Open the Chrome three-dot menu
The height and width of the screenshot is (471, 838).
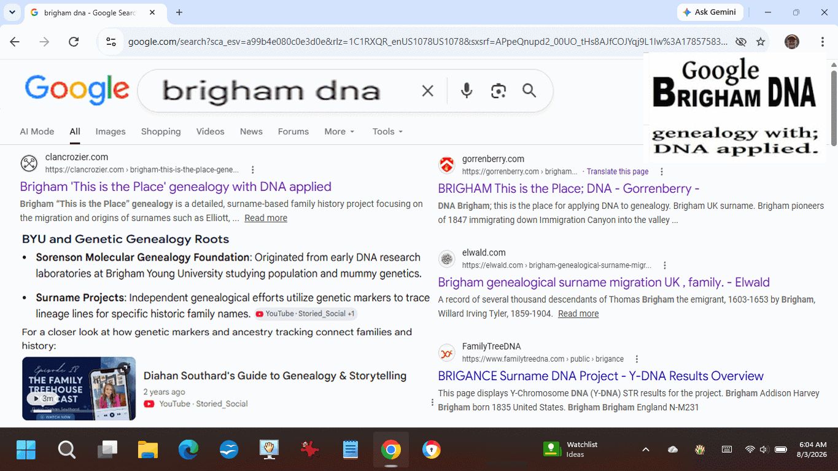(823, 42)
